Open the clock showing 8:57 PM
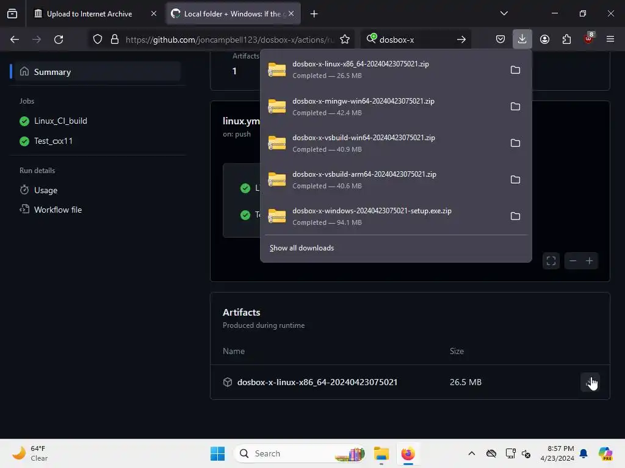The width and height of the screenshot is (625, 468). pos(557,453)
